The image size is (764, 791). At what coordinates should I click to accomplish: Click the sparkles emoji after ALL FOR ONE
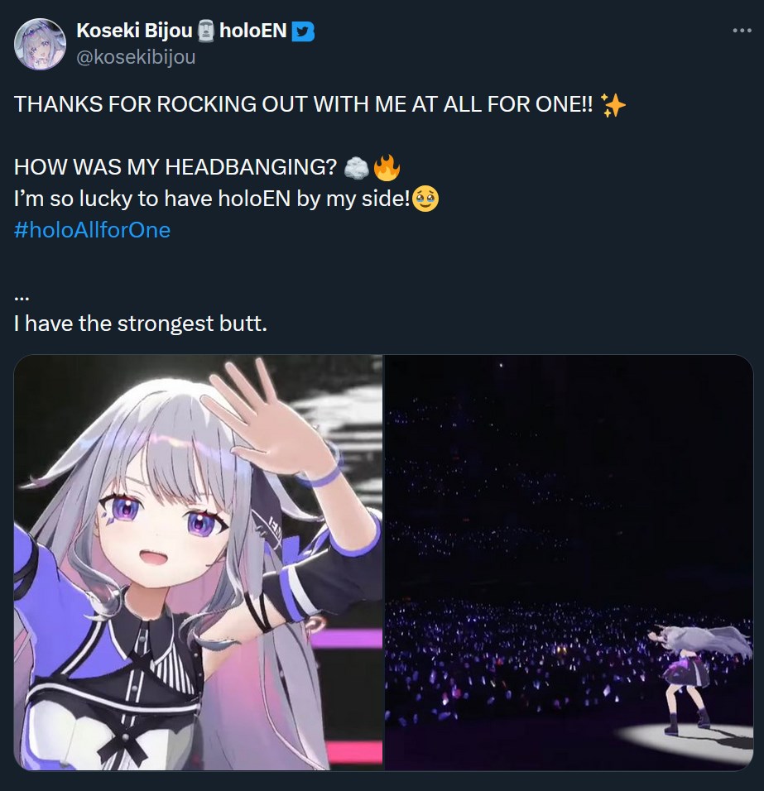coord(613,105)
